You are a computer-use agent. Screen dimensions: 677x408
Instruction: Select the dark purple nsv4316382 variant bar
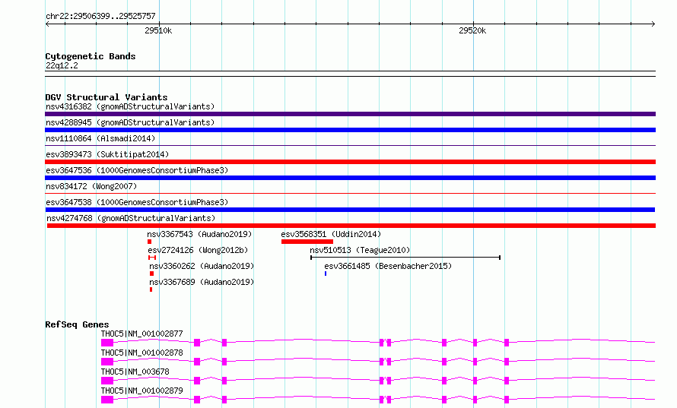coord(350,114)
